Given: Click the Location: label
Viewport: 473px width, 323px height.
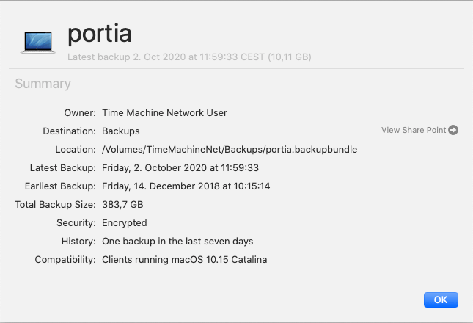Looking at the screenshot, I should point(76,150).
